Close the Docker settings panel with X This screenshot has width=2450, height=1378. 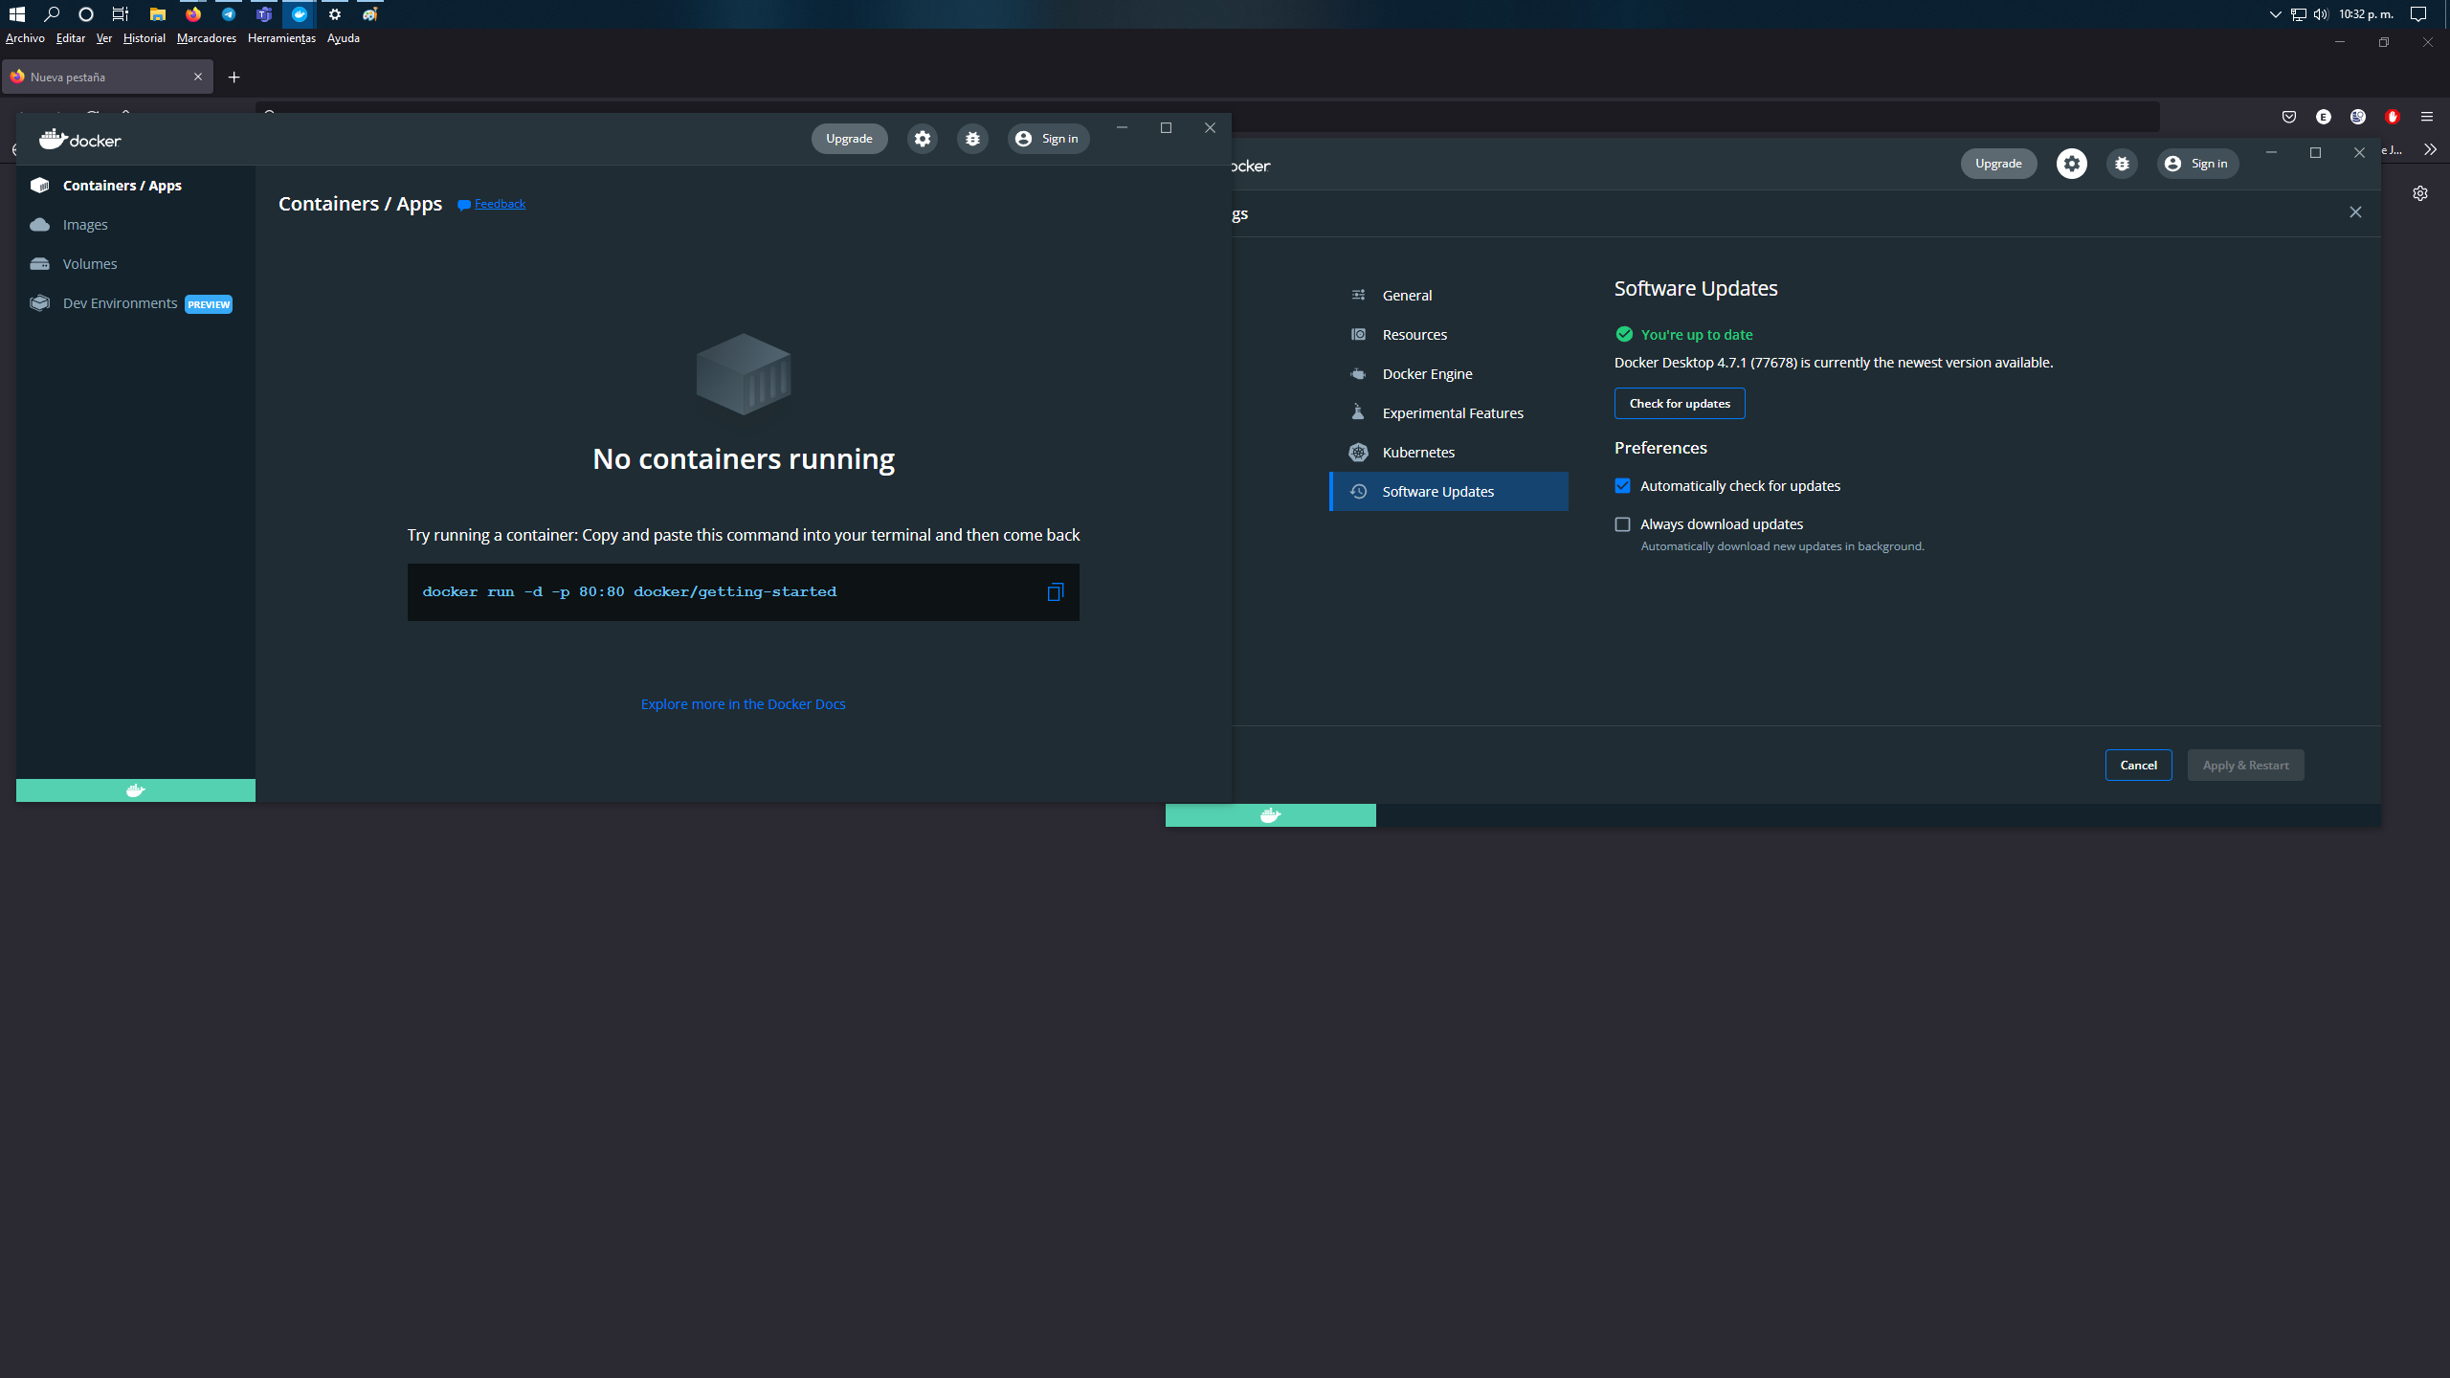(2355, 212)
